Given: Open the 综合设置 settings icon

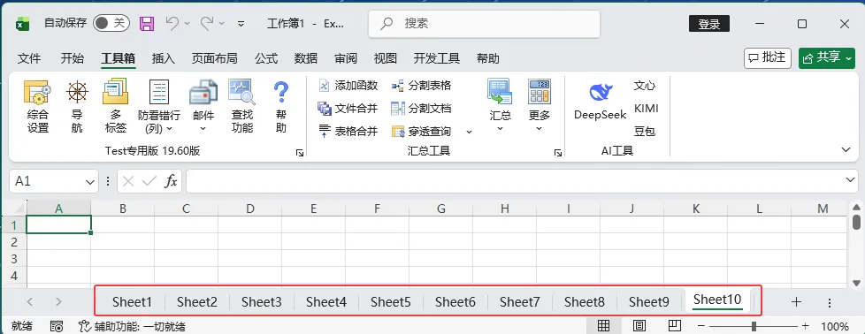Looking at the screenshot, I should tap(38, 92).
